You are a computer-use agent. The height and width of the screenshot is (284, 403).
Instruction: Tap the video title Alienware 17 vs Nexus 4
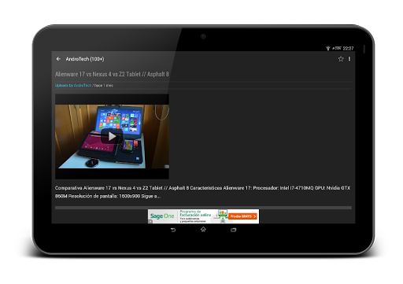click(x=112, y=74)
